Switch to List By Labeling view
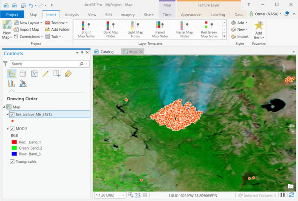The height and width of the screenshot is (201, 298). coord(68,74)
